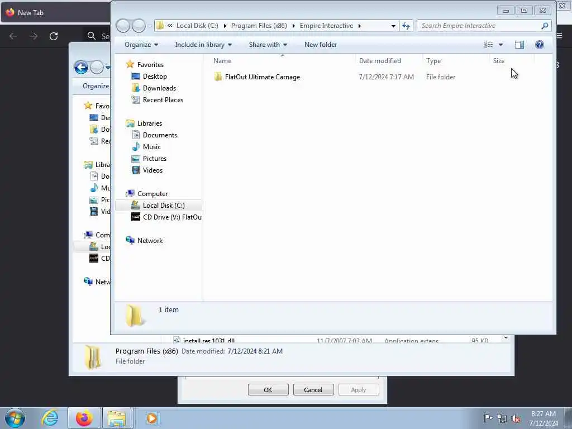Click muted volume tray icon
This screenshot has height=429, width=572.
[516, 418]
